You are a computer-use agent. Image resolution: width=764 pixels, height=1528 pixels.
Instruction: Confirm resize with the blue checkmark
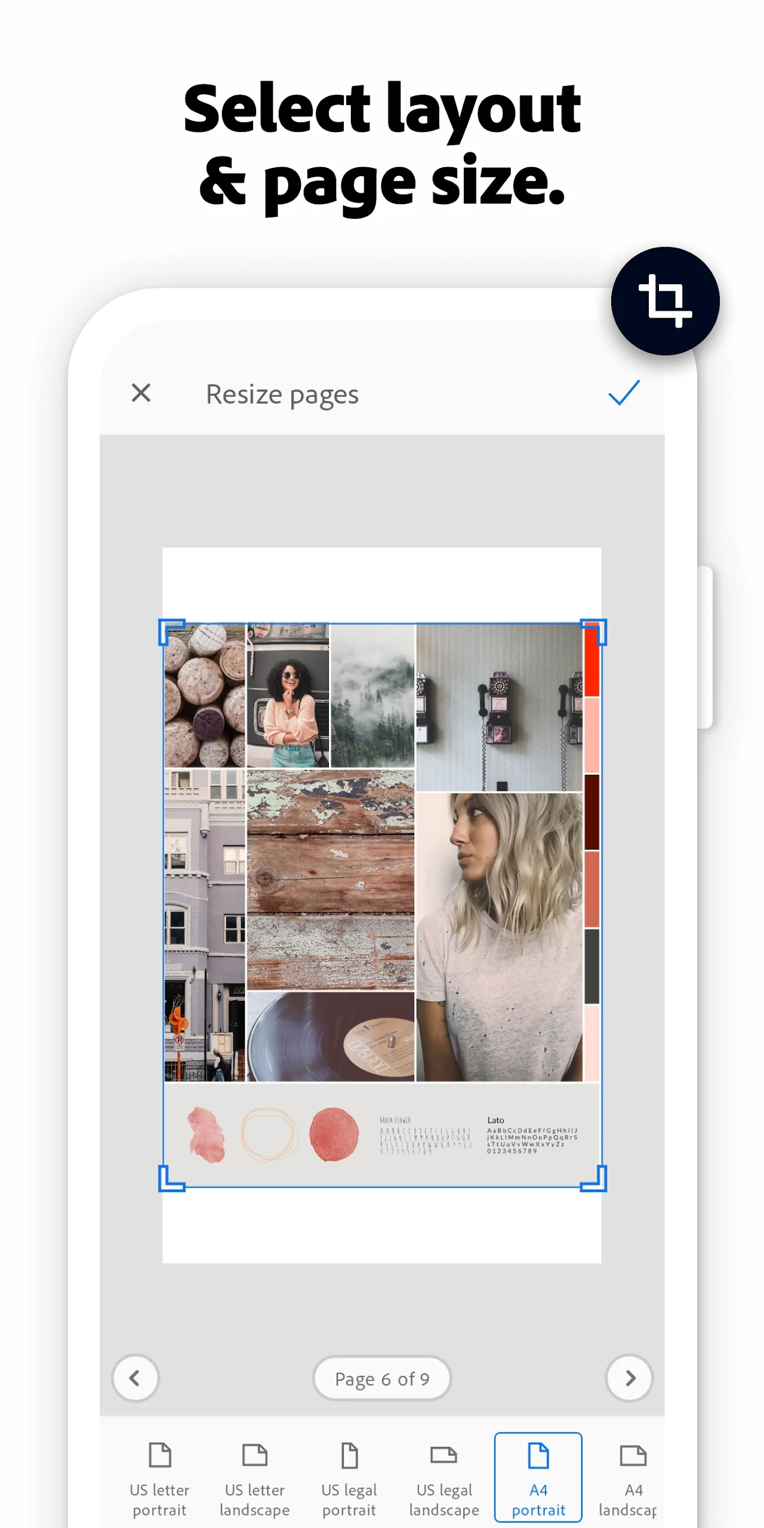click(624, 393)
